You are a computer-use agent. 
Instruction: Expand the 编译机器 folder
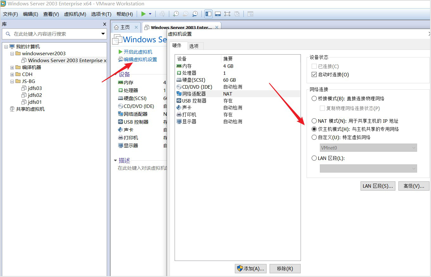tap(12, 68)
